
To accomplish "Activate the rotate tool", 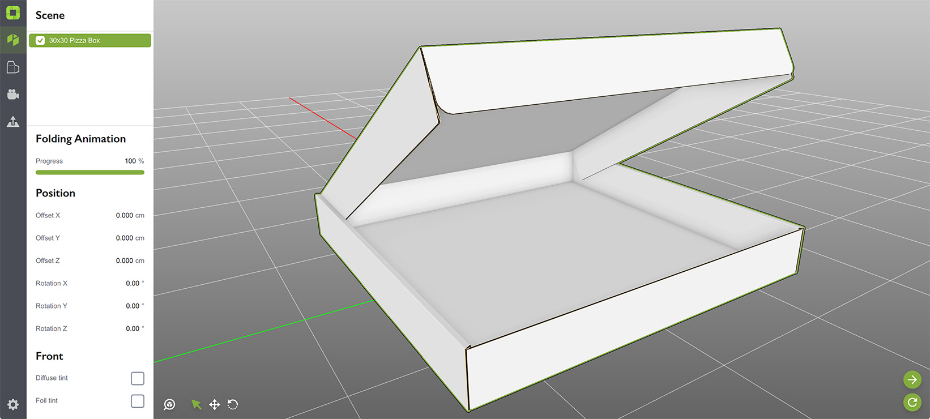I will click(233, 404).
